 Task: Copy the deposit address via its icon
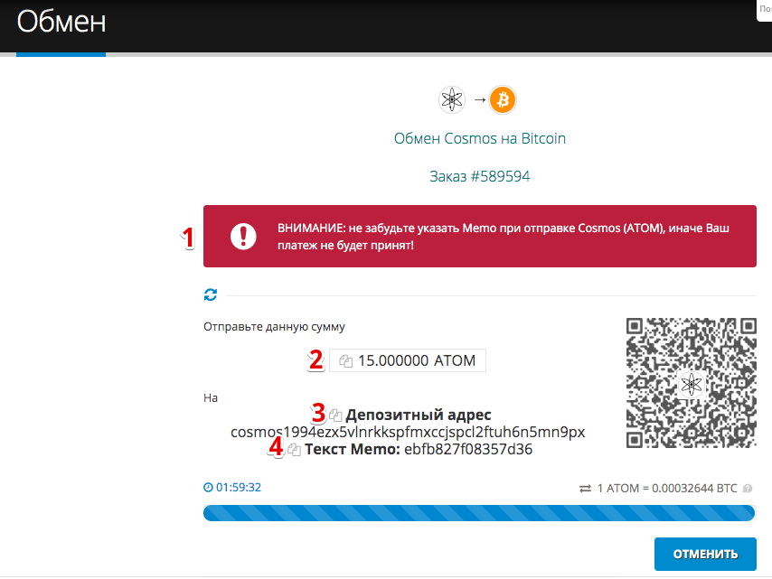coord(335,416)
